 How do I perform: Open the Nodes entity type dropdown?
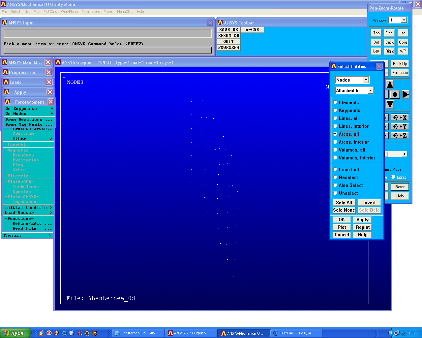366,80
